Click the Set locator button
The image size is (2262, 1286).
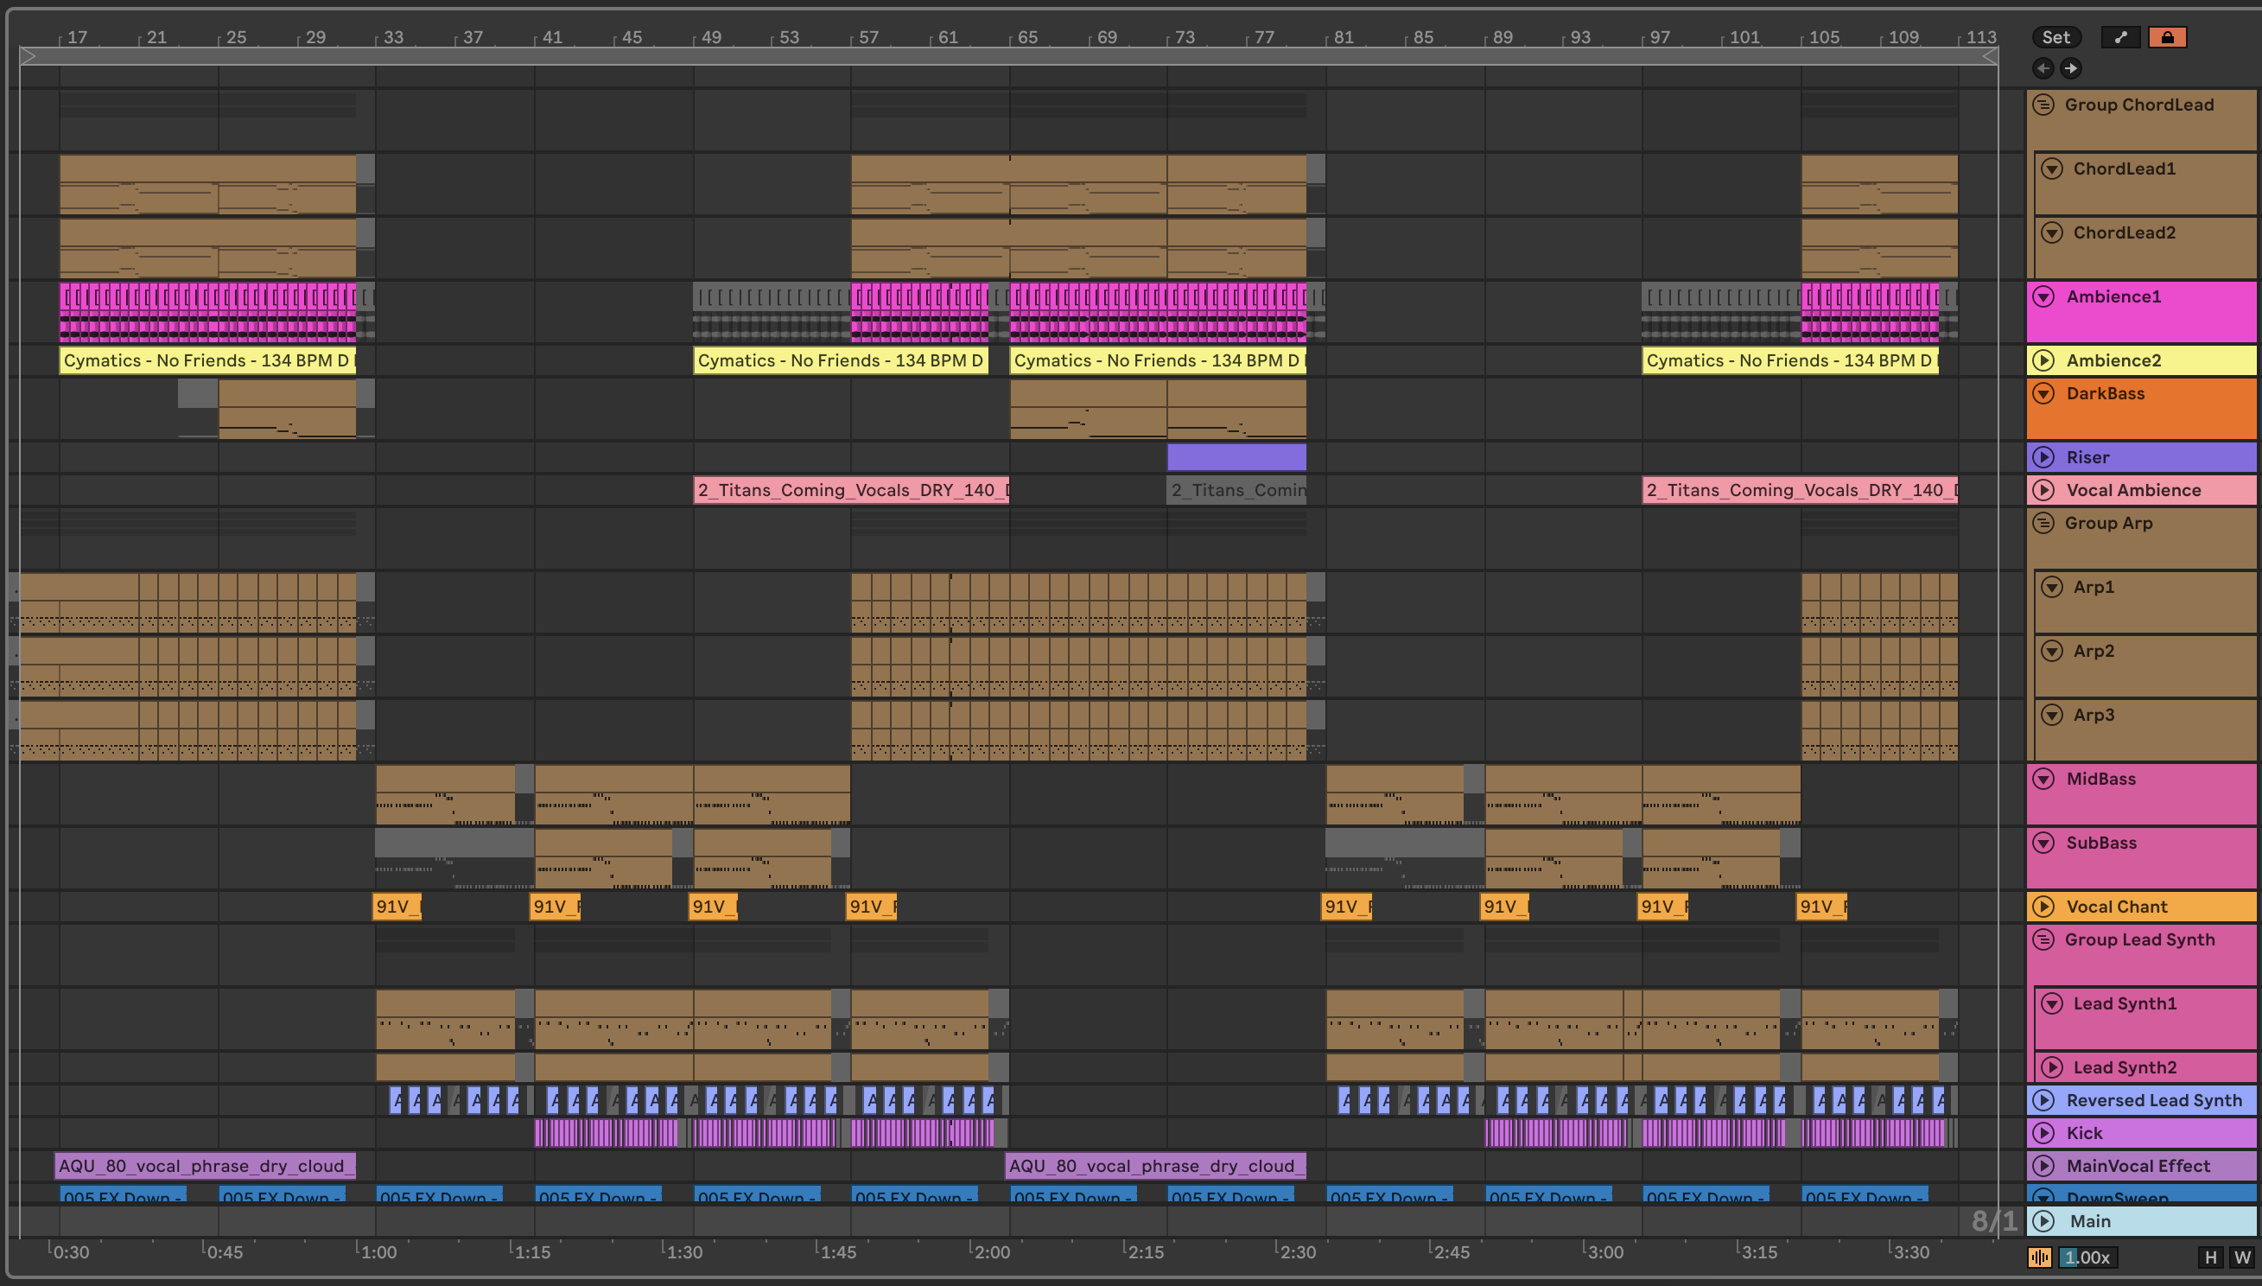coord(2055,37)
